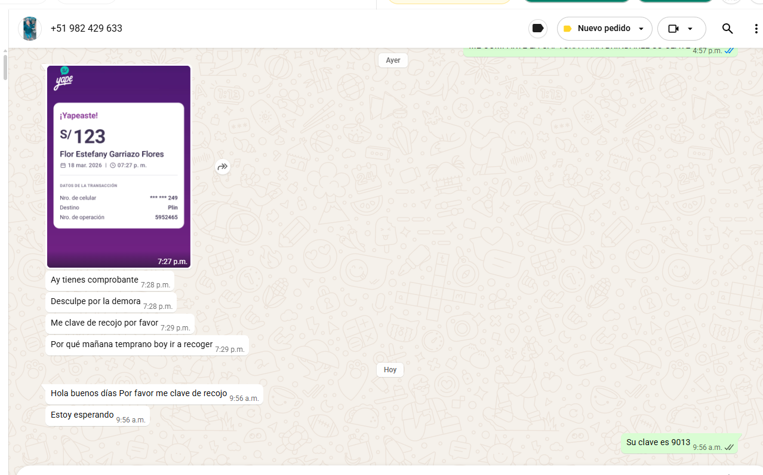Viewport: 763px width, 475px height.
Task: Expand the video call options arrow
Action: 690,29
